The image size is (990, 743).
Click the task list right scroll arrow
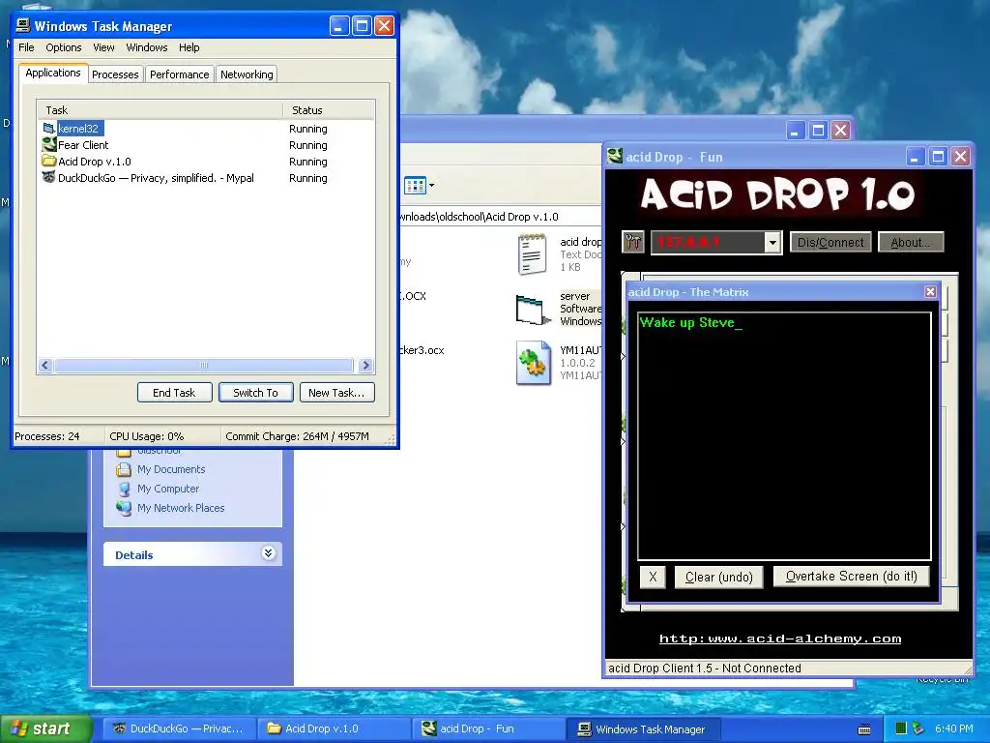[x=365, y=365]
